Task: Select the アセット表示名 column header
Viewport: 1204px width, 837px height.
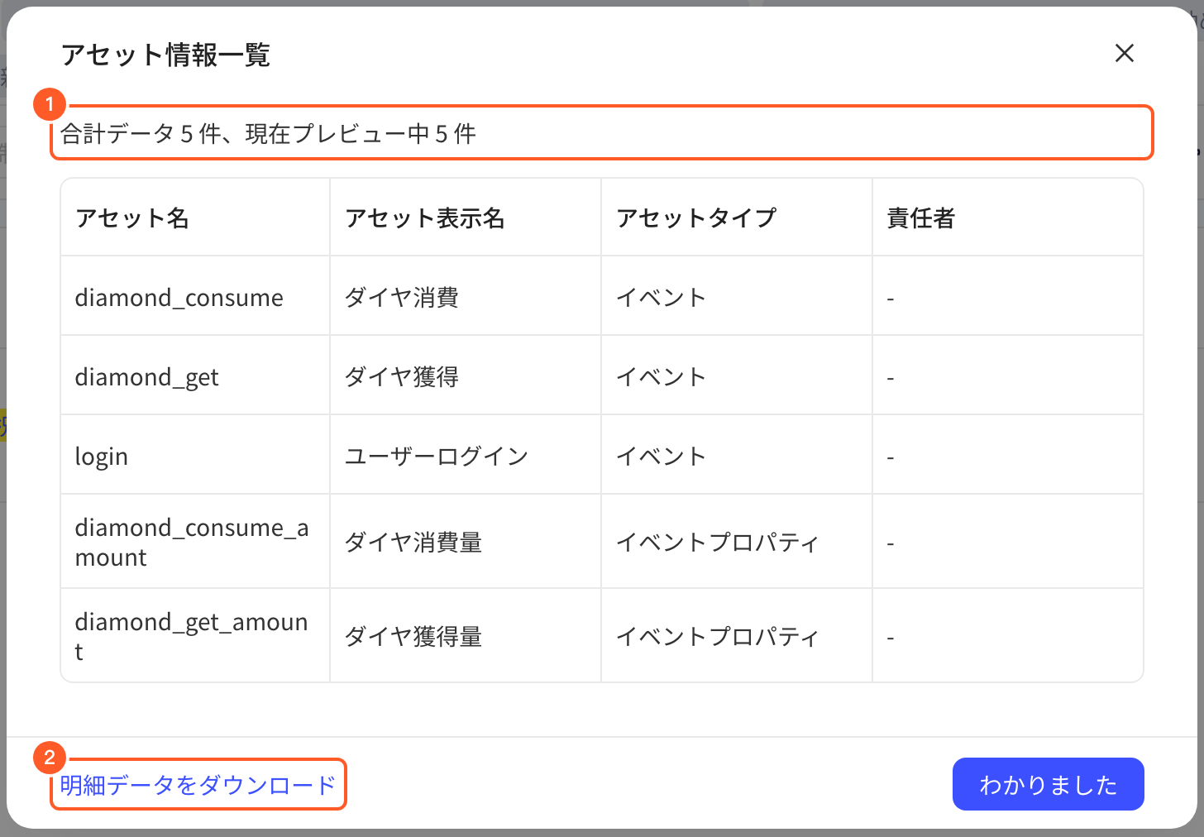Action: tap(466, 218)
